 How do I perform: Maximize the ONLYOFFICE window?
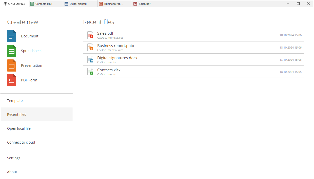(298, 4)
